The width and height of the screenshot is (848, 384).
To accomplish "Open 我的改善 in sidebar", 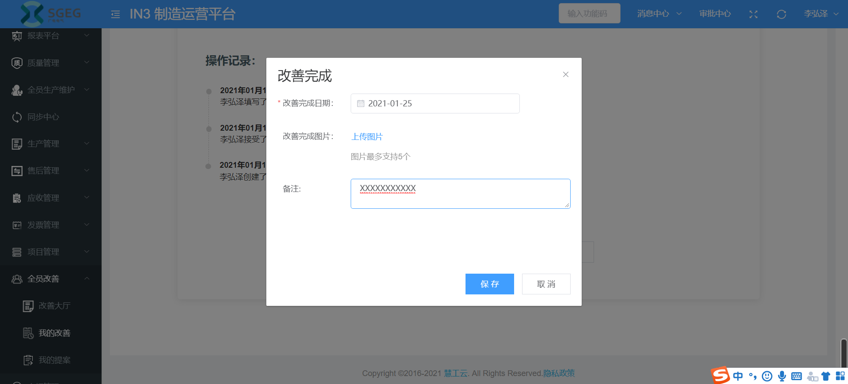I will point(54,333).
